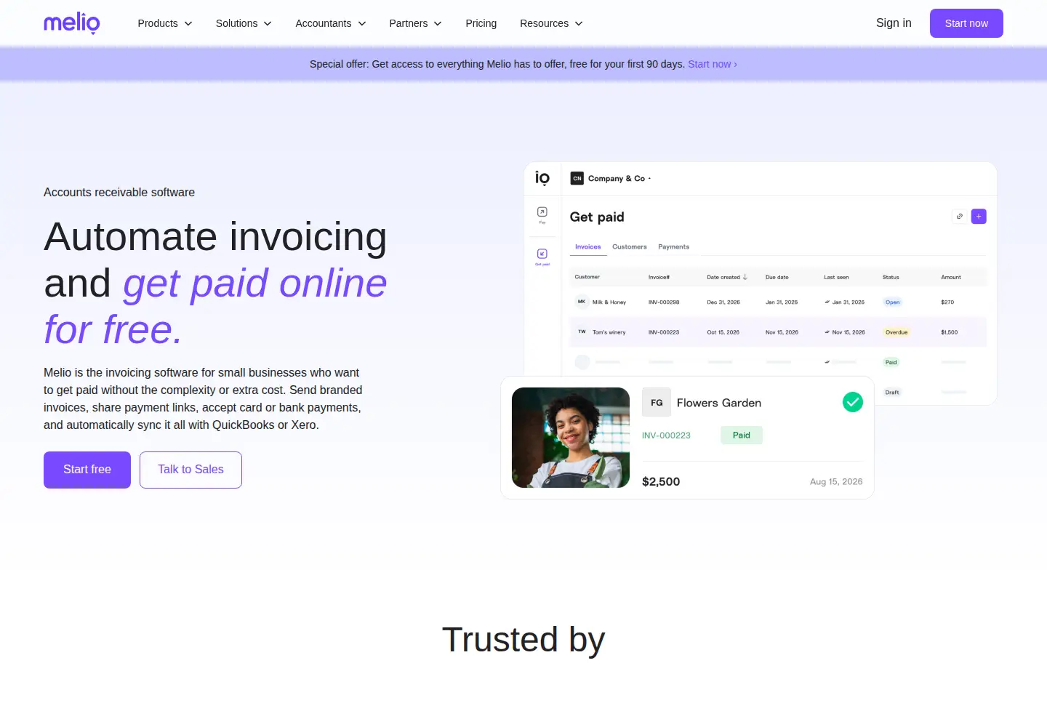This screenshot has height=727, width=1047.
Task: Click the FG avatar on the invoice card
Action: (x=657, y=402)
